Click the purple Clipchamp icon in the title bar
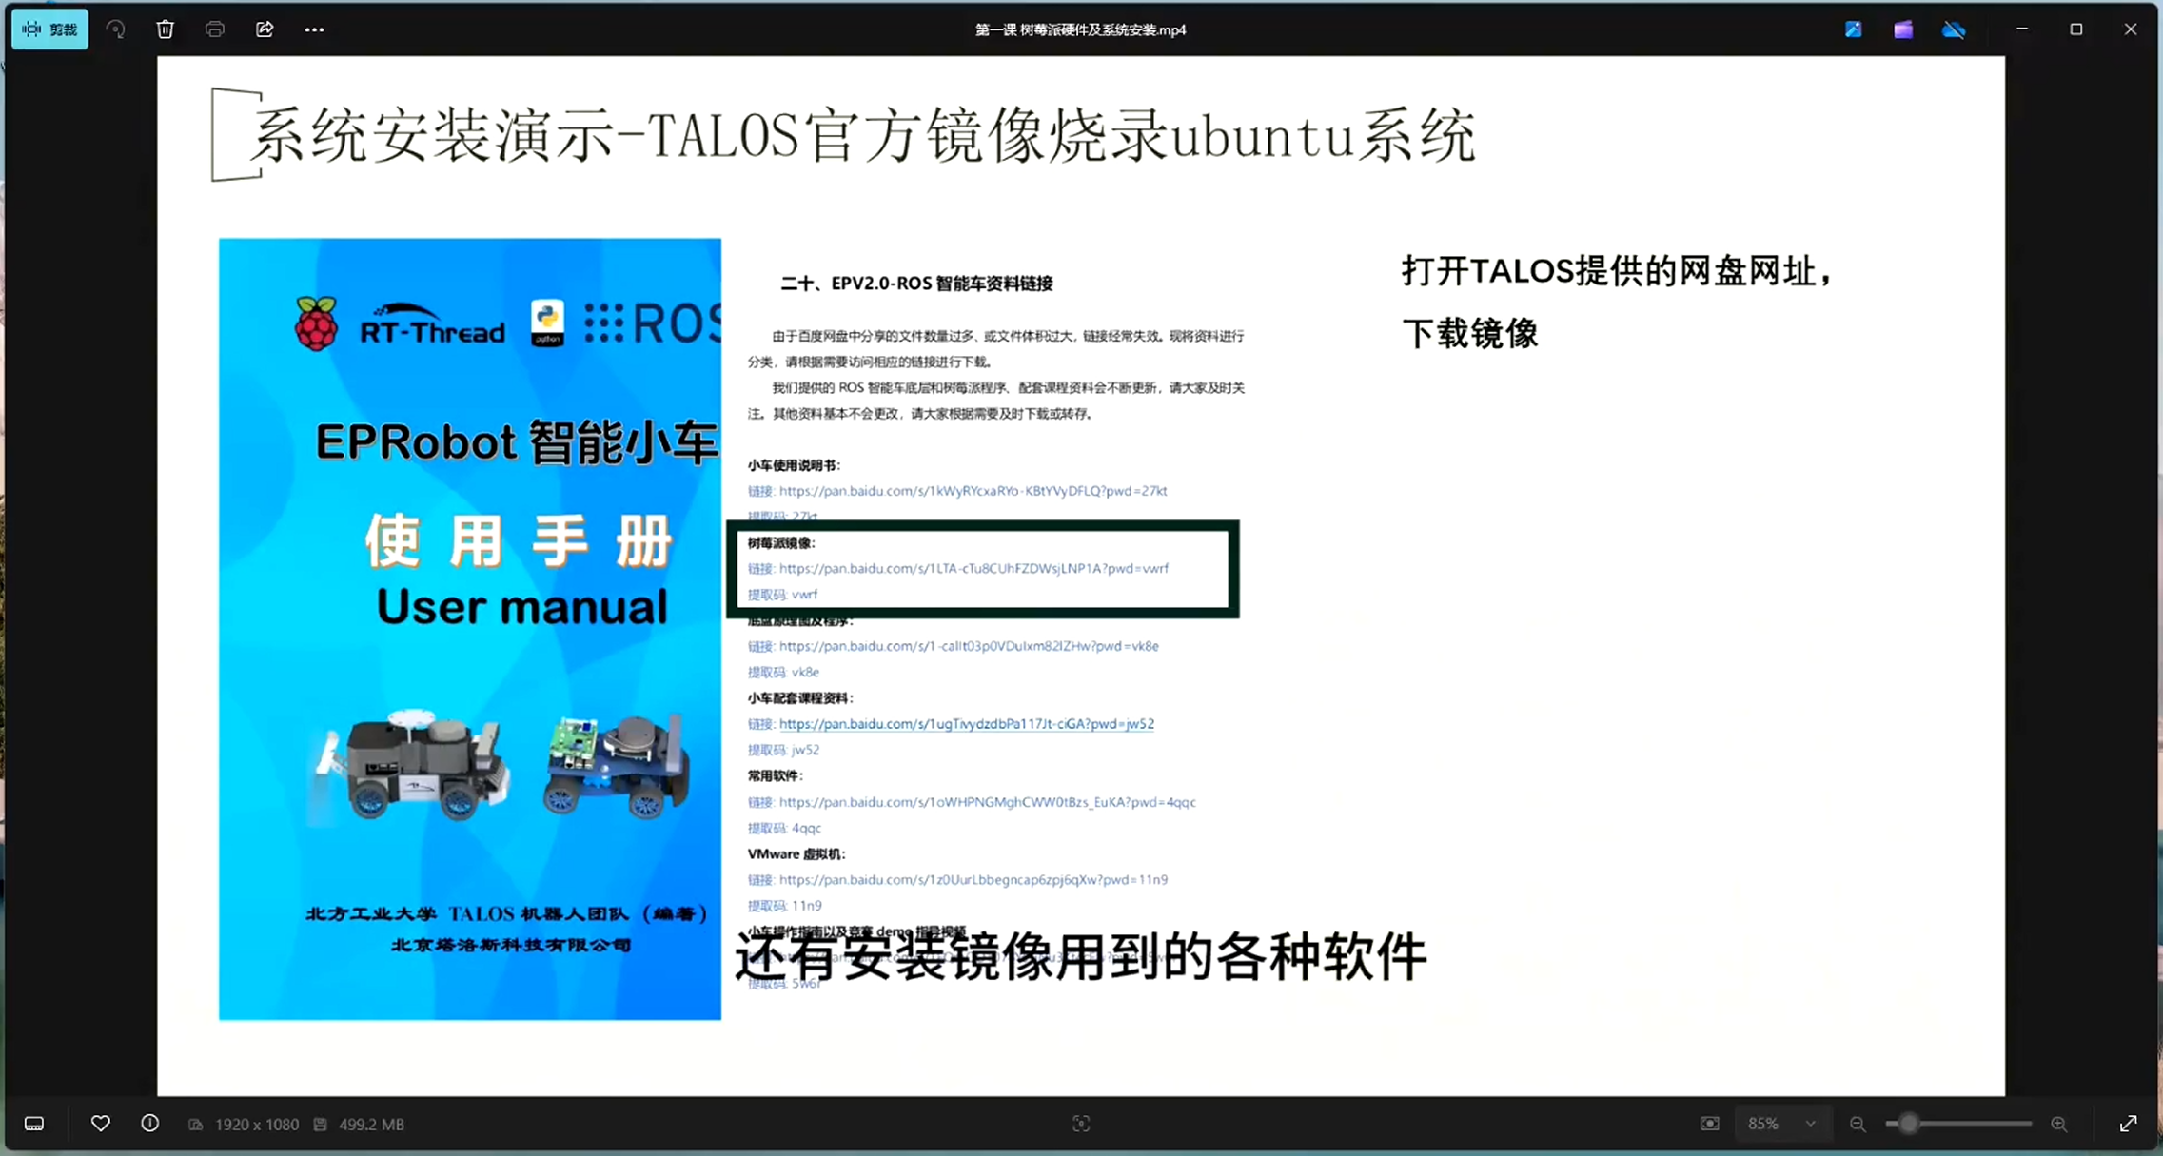The image size is (2163, 1156). coord(1902,29)
